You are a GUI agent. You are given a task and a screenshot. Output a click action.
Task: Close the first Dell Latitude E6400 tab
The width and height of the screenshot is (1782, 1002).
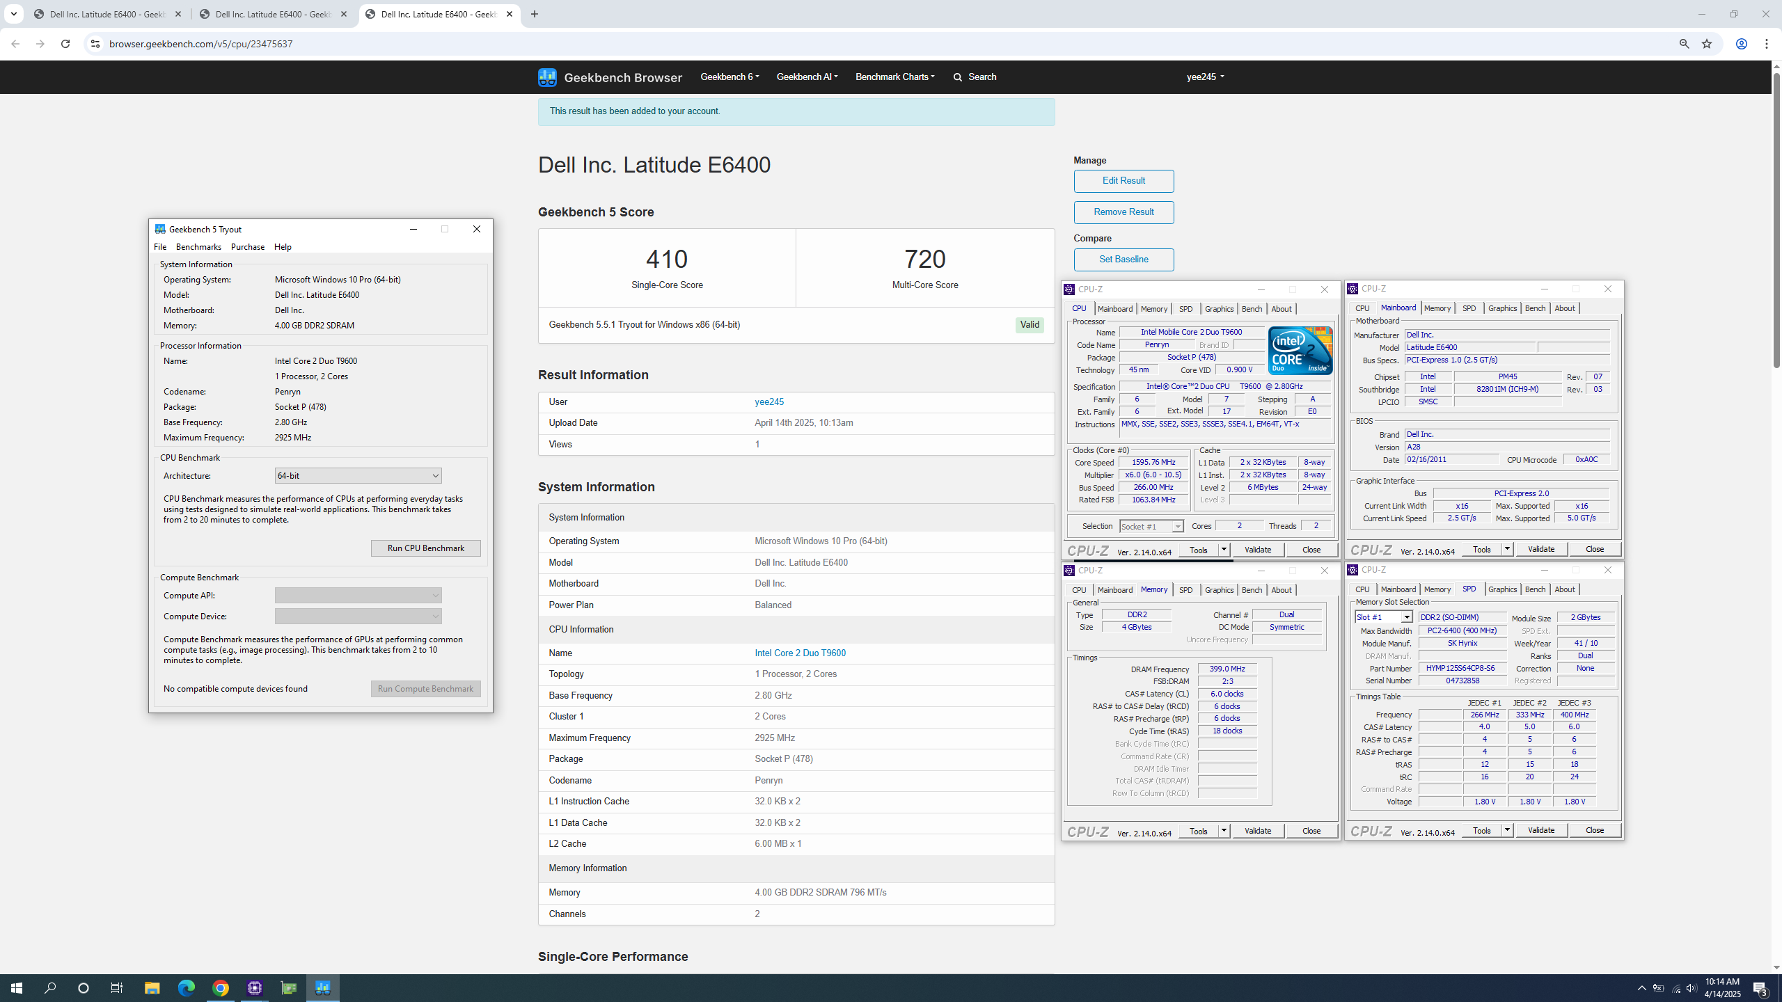(x=178, y=14)
